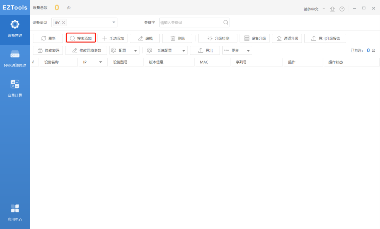
Task: Open the 配置 dropdown arrow
Action: [x=135, y=50]
